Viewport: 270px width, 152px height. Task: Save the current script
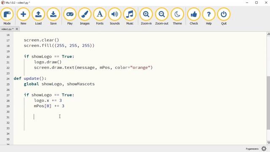click(53, 16)
